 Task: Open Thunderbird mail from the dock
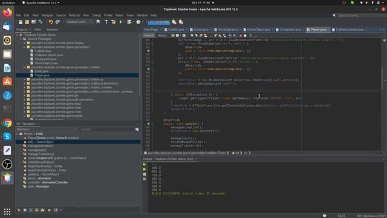7,26
